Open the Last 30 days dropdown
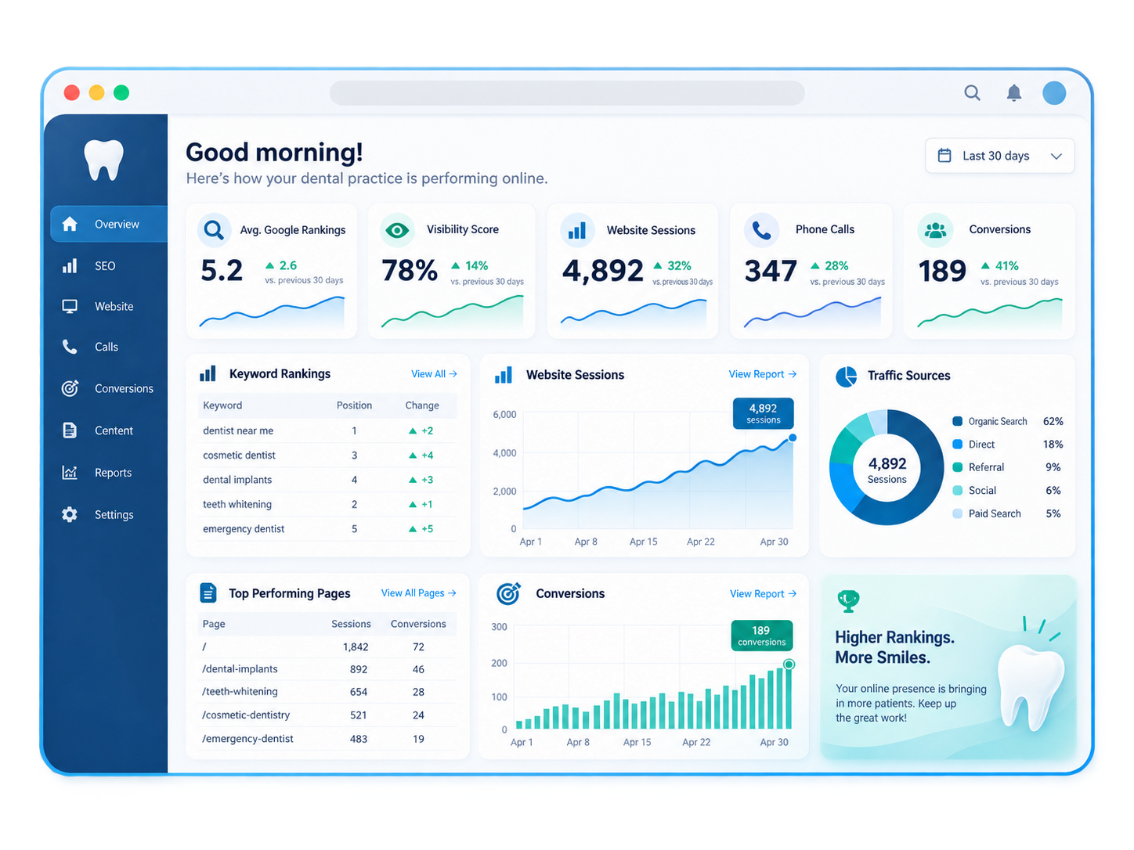 click(1000, 156)
